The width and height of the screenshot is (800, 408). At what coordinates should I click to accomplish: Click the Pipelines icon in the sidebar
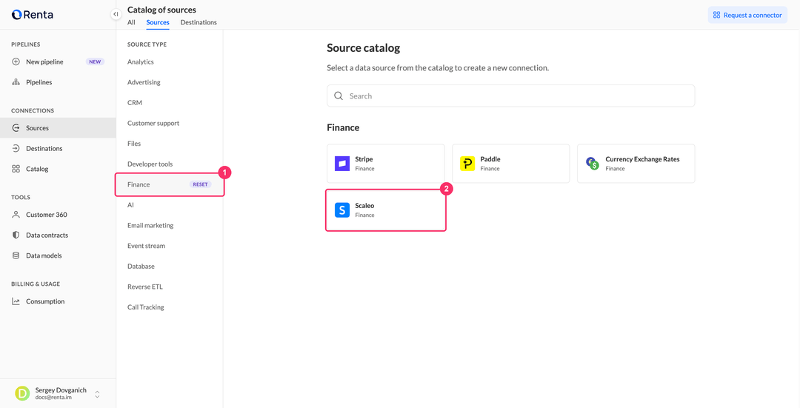(16, 82)
